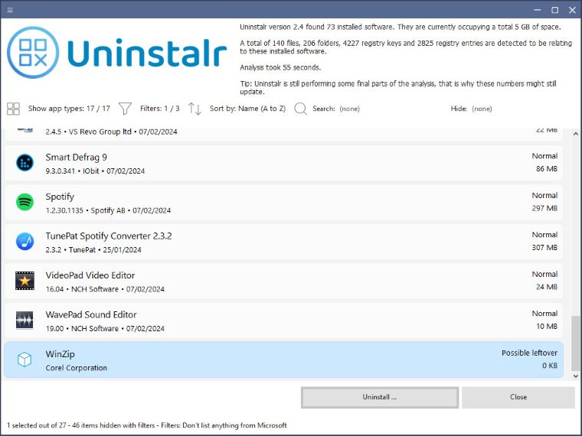The height and width of the screenshot is (436, 582).
Task: Click Smart Defrag's 86 MB size
Action: pos(547,169)
